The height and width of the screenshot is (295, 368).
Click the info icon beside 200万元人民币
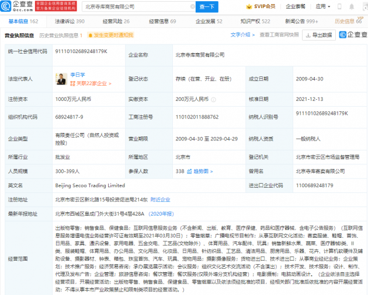(213, 100)
